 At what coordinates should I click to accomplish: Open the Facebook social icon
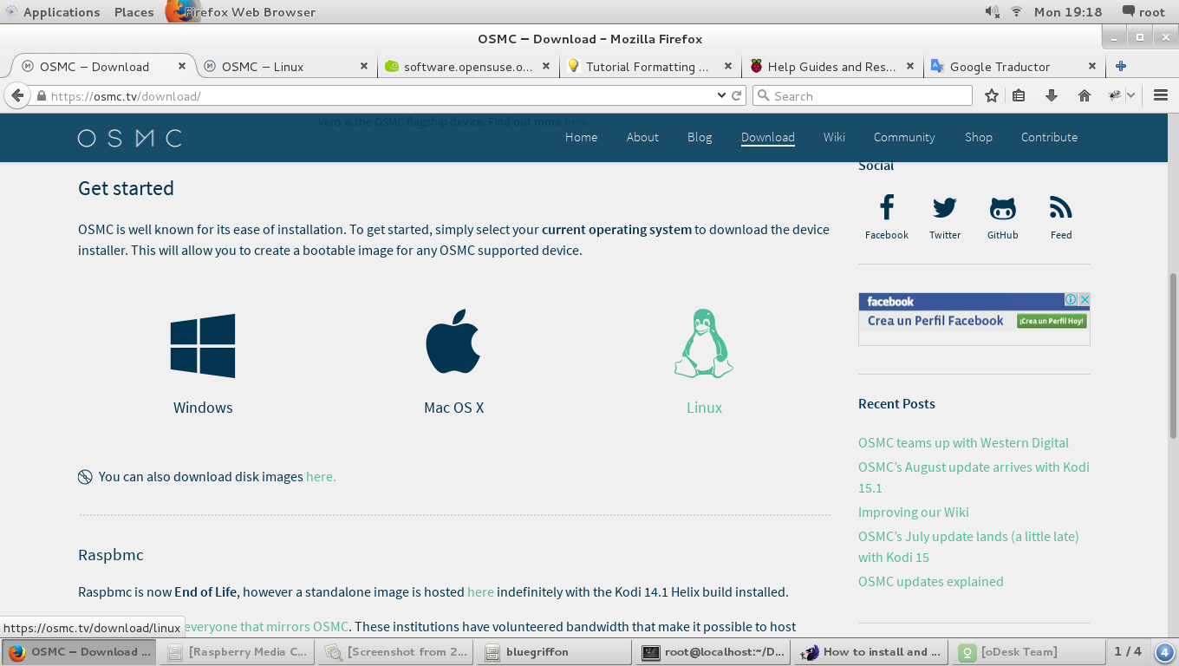coord(887,208)
